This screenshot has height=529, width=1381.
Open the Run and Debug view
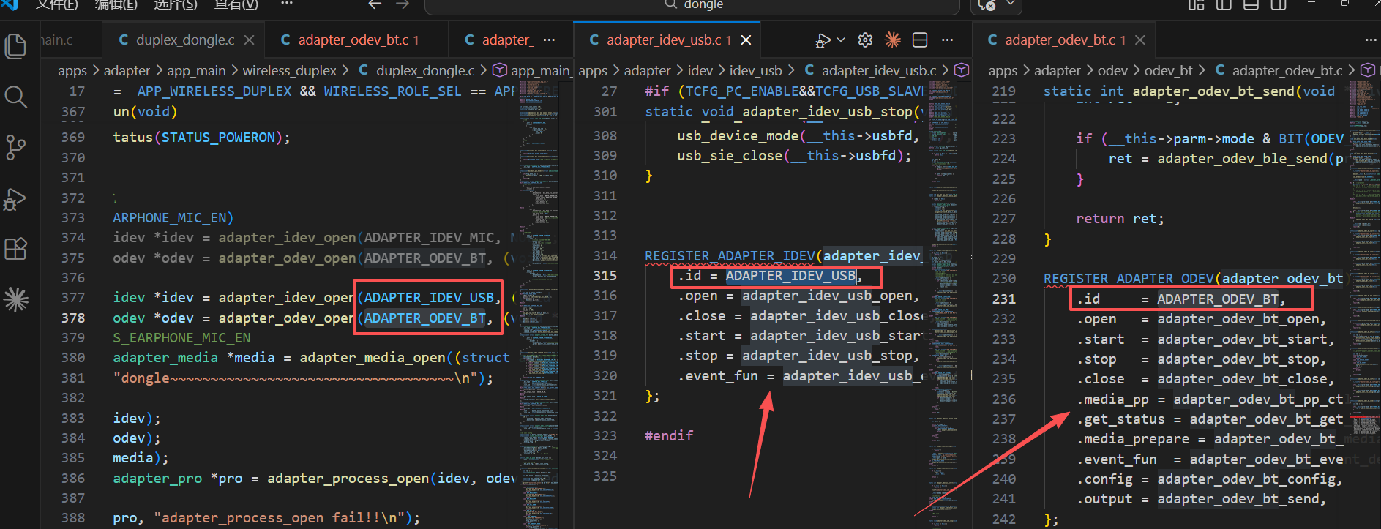15,199
